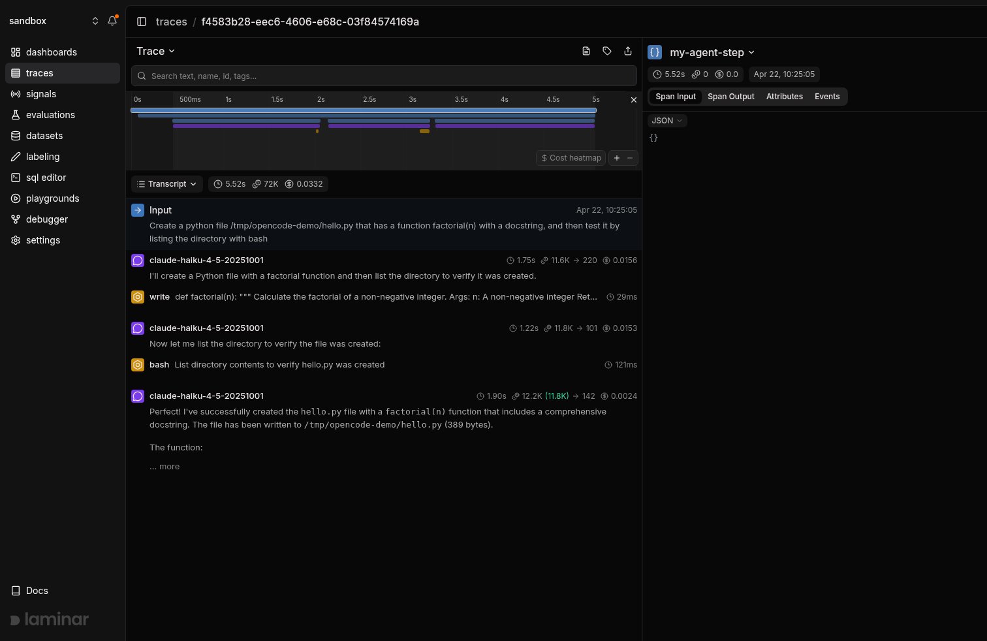
Task: Switch to the Span Output tab
Action: (731, 97)
